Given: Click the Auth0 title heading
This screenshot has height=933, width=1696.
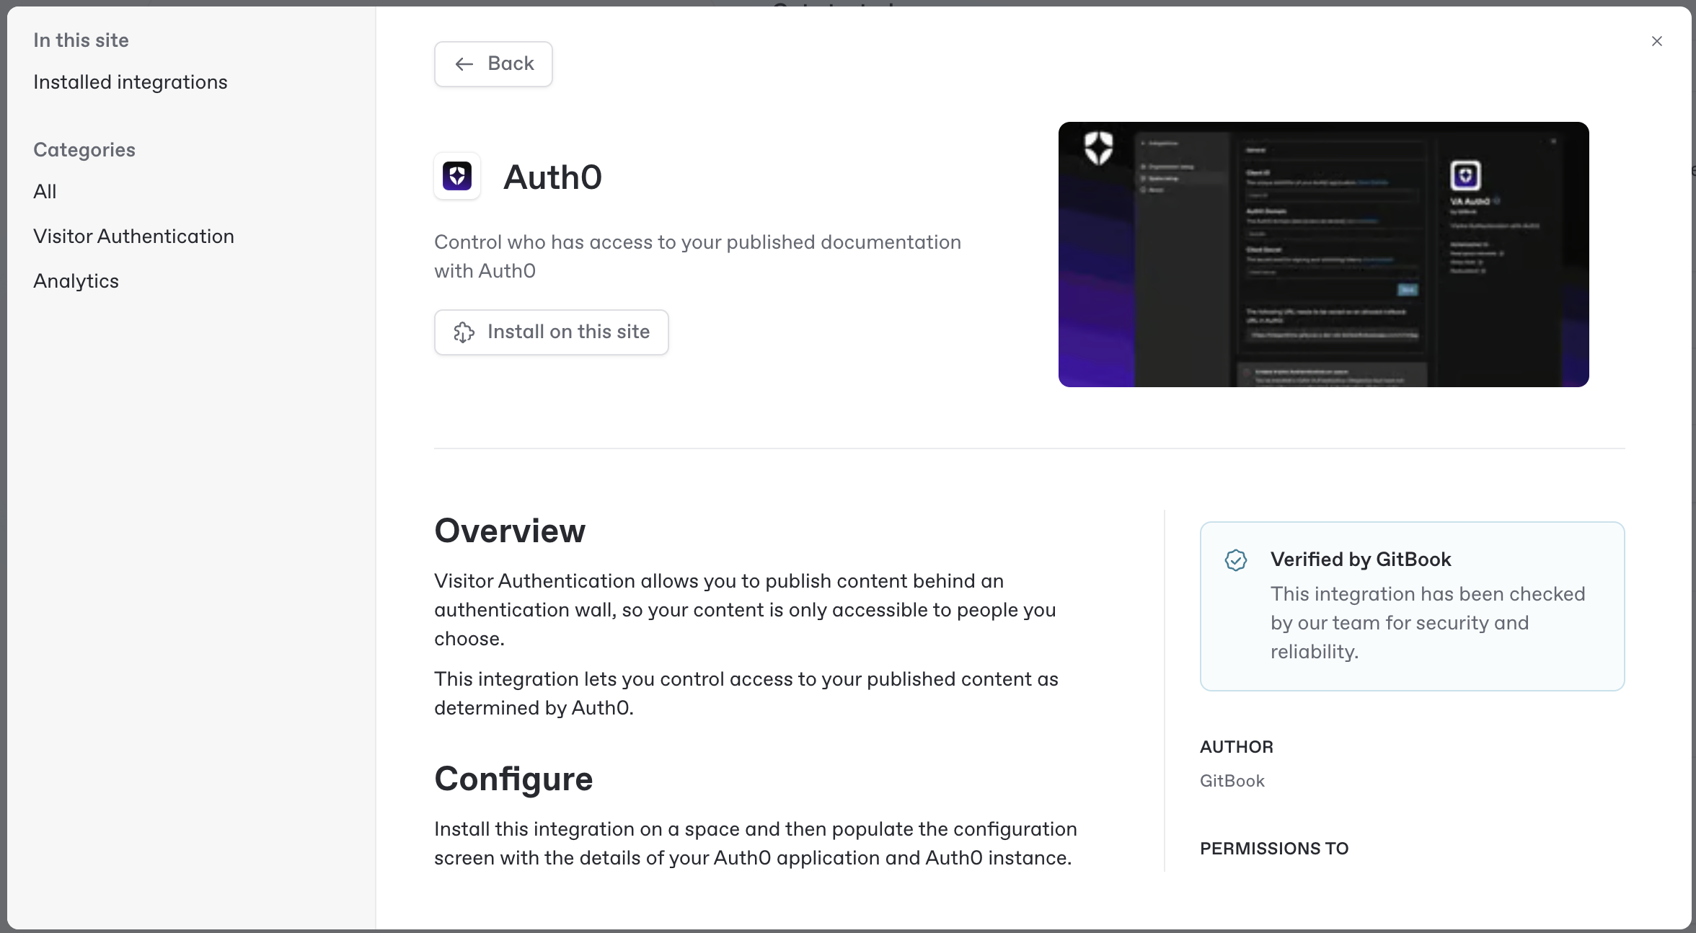Looking at the screenshot, I should tap(552, 177).
